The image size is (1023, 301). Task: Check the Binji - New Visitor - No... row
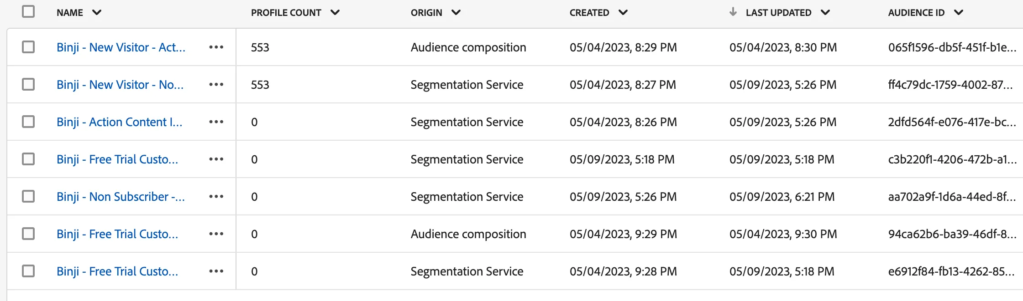tap(28, 84)
